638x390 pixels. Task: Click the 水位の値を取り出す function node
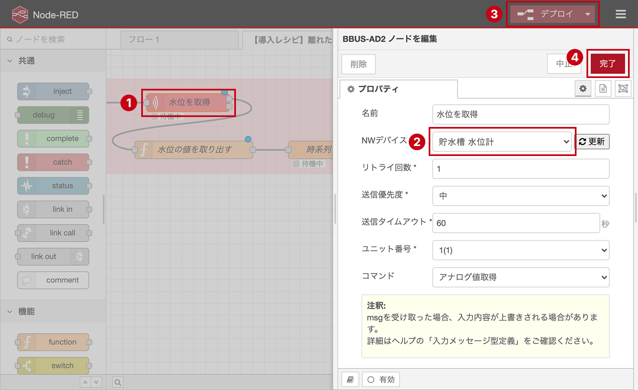click(194, 149)
